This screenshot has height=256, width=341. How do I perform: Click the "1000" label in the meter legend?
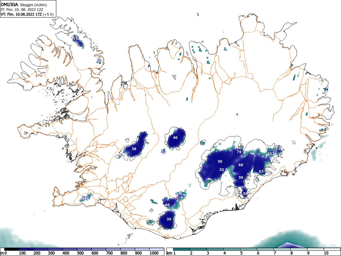point(154,253)
